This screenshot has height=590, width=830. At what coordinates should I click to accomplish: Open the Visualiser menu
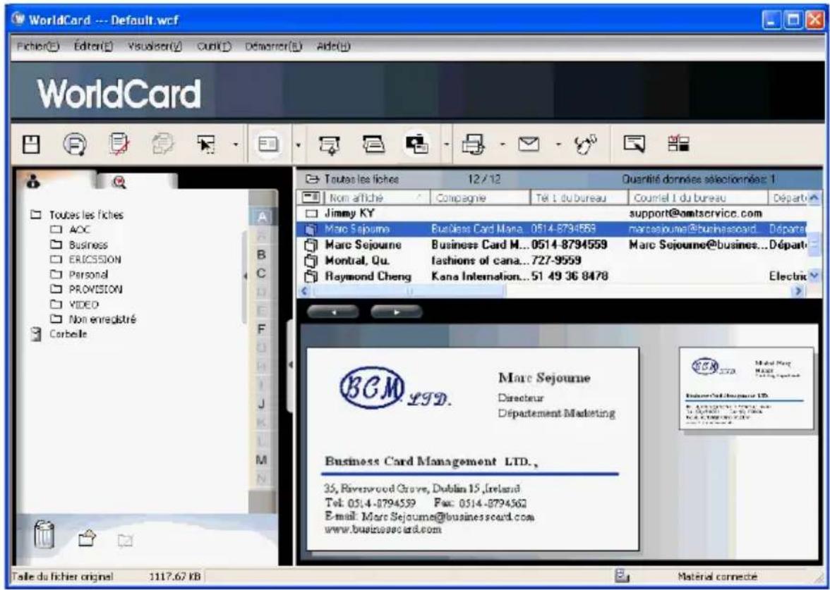(155, 47)
